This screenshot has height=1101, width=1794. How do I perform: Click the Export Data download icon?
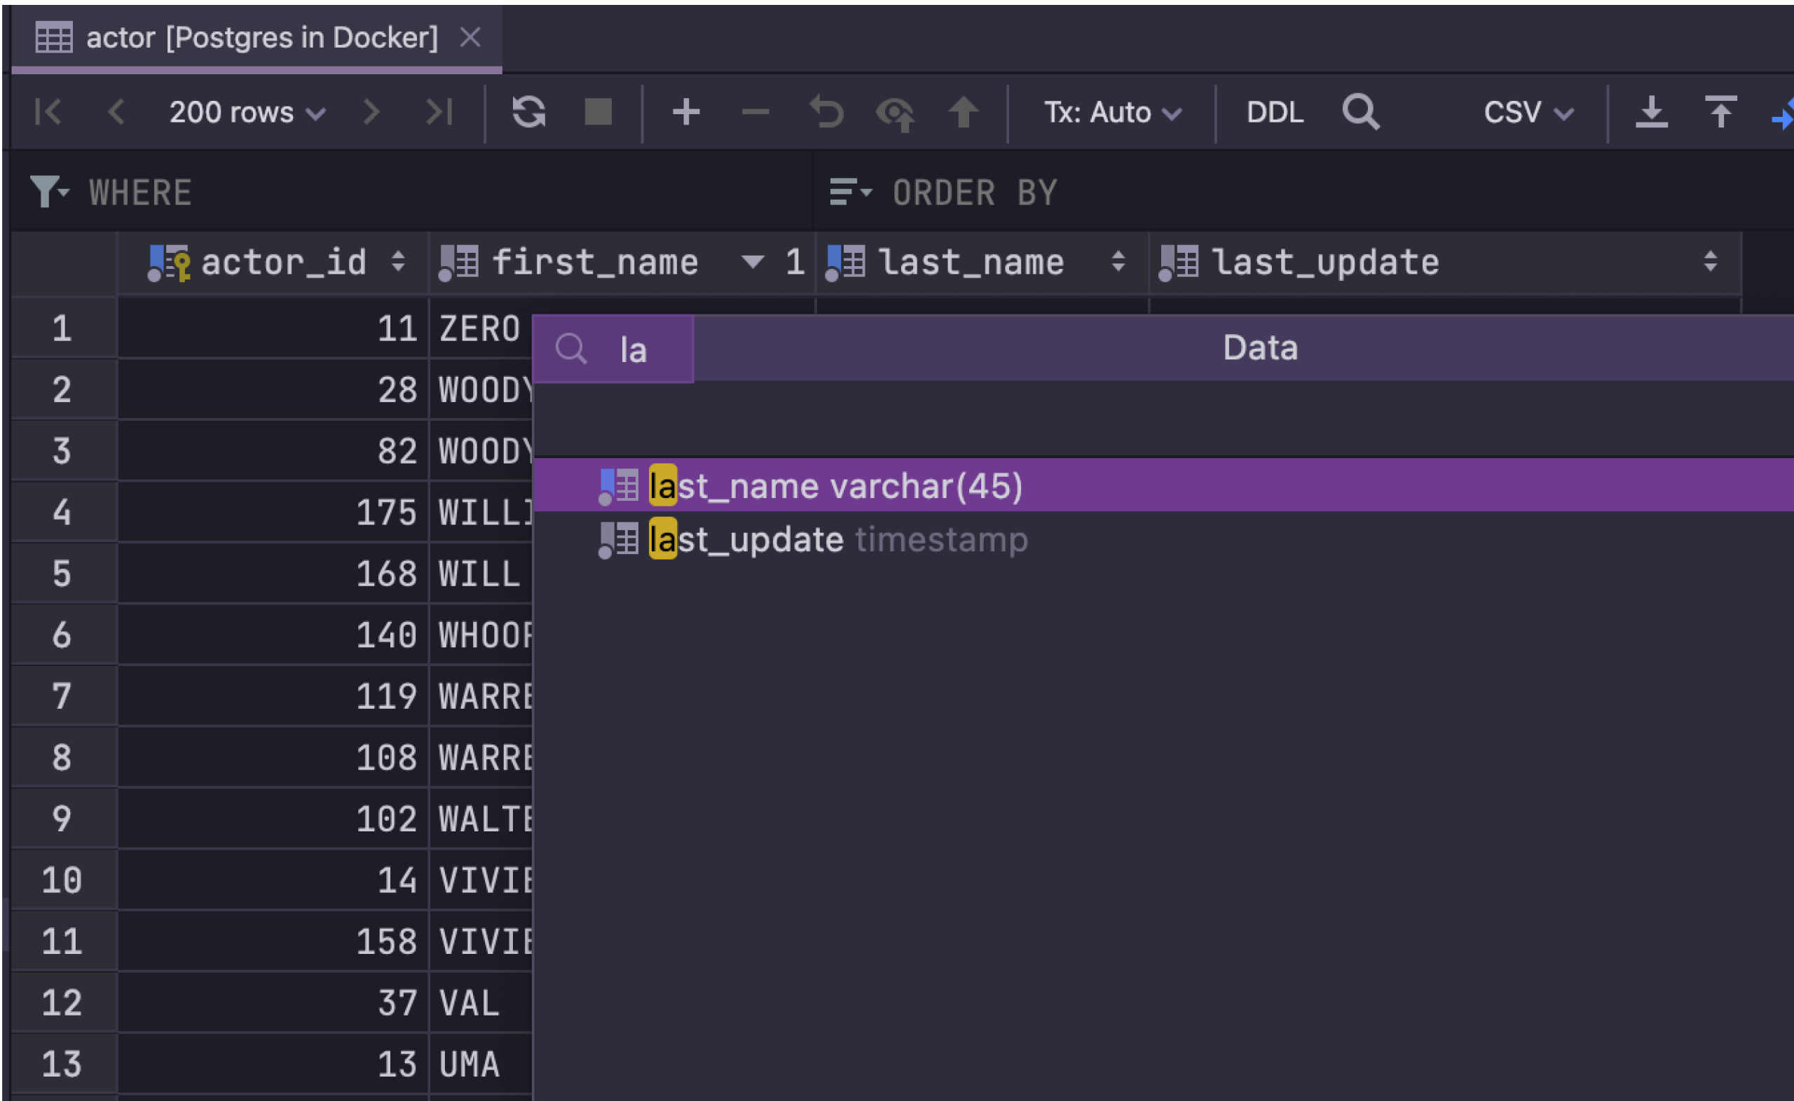[x=1651, y=112]
